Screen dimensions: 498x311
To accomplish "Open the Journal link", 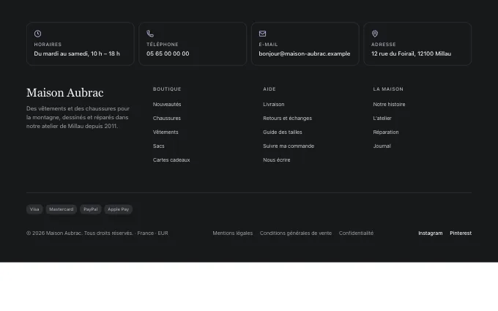I will click(x=382, y=146).
